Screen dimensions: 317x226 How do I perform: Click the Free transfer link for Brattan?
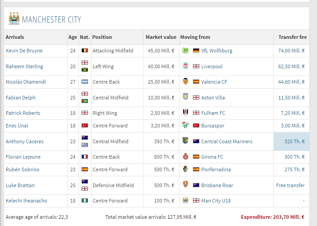[x=290, y=185]
